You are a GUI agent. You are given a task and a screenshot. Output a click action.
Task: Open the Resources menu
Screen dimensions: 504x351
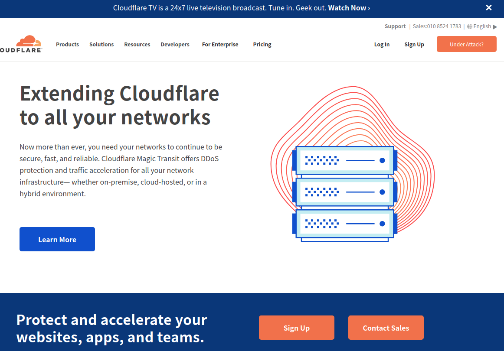tap(137, 44)
